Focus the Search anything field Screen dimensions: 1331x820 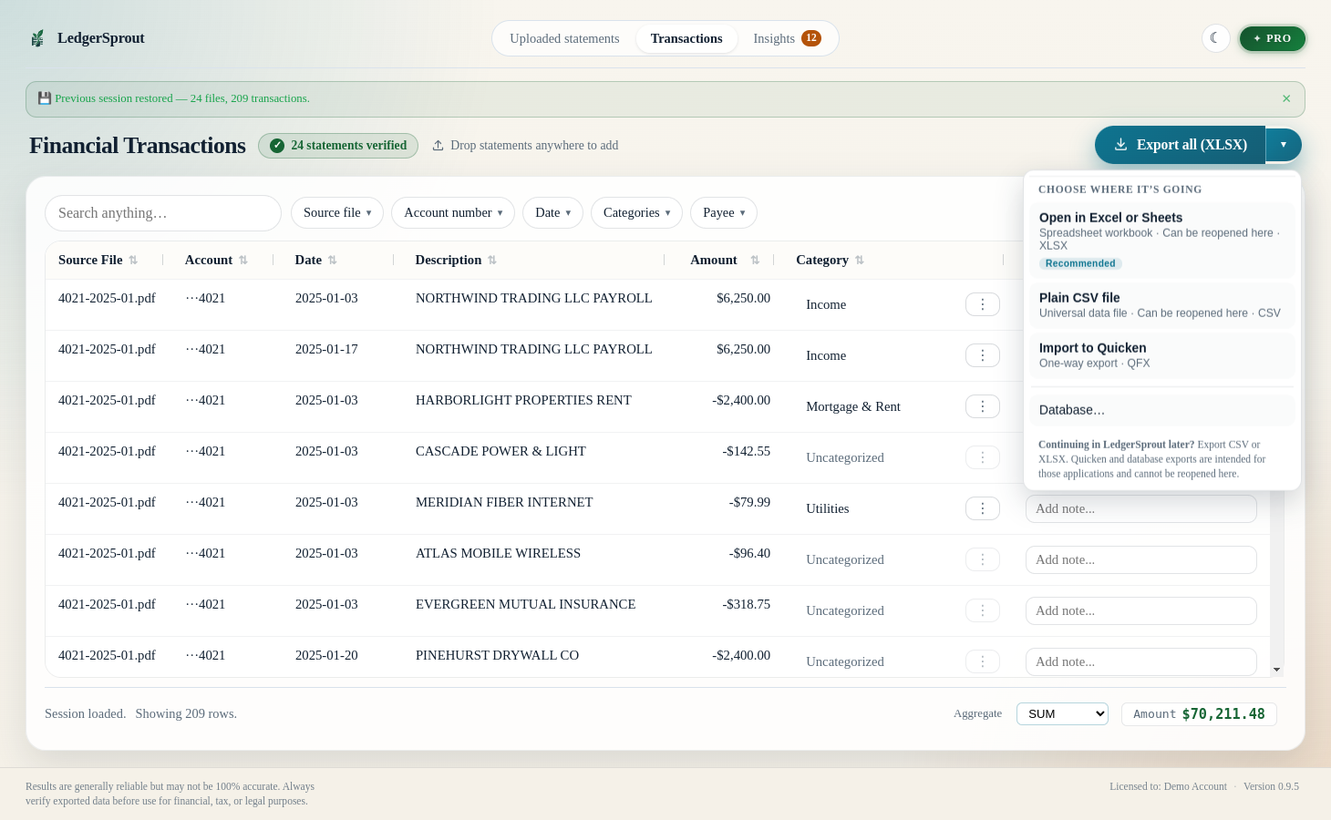point(163,213)
